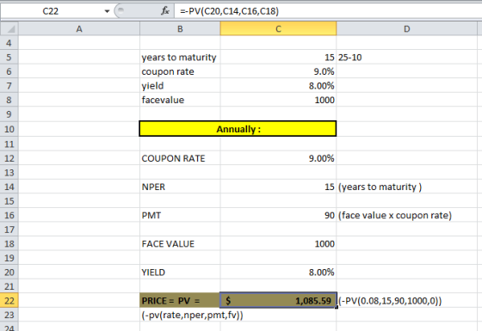Select column C header
The width and height of the screenshot is (482, 331).
click(x=278, y=28)
